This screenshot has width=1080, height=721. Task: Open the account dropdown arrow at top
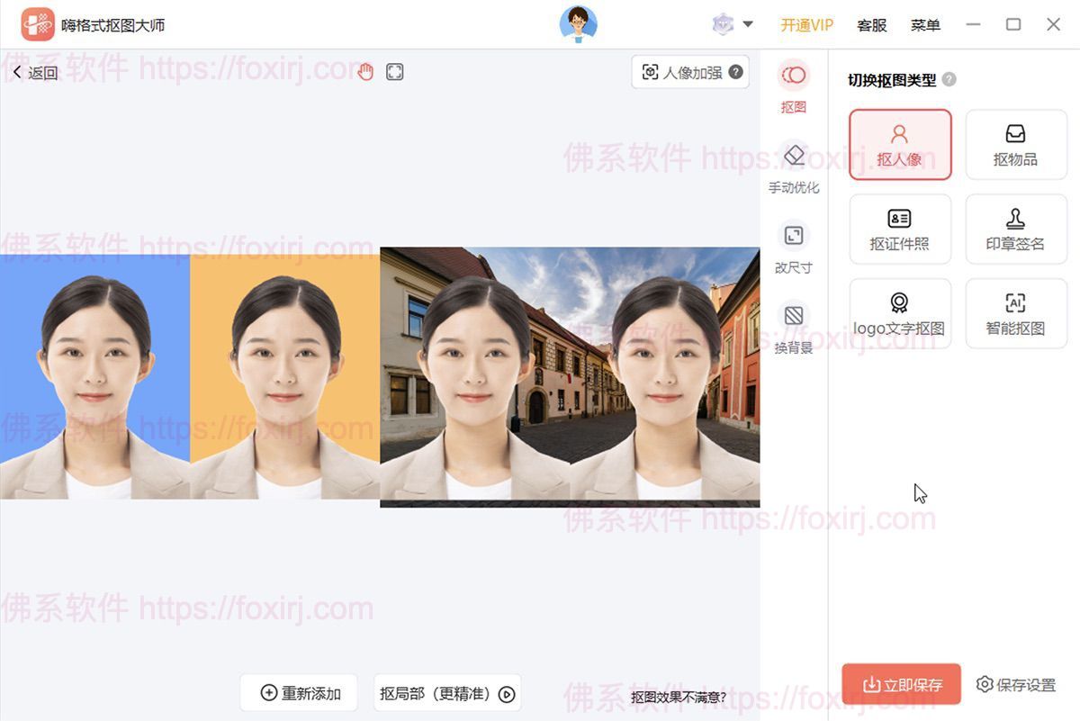pos(747,24)
